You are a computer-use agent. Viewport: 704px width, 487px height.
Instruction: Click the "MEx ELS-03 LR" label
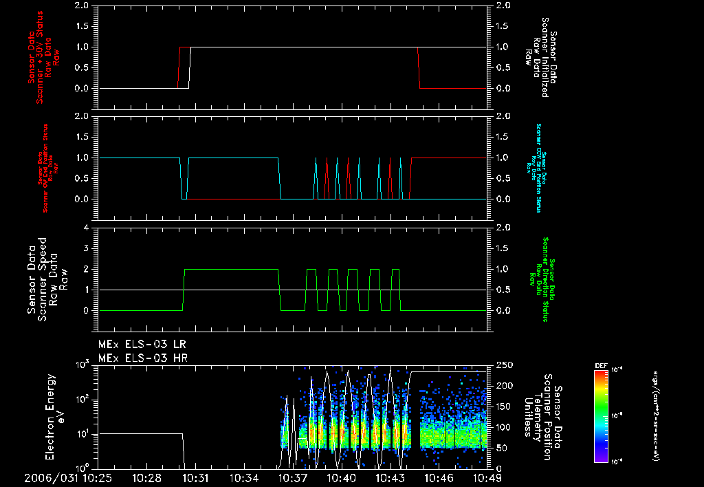142,345
